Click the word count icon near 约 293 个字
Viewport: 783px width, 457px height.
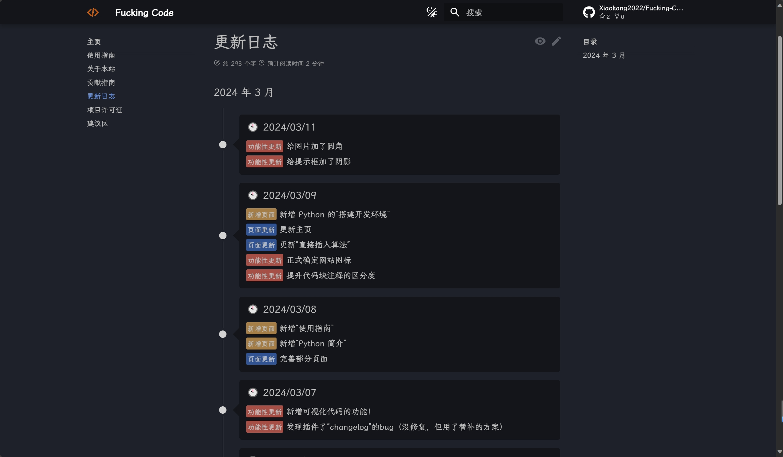tap(217, 63)
